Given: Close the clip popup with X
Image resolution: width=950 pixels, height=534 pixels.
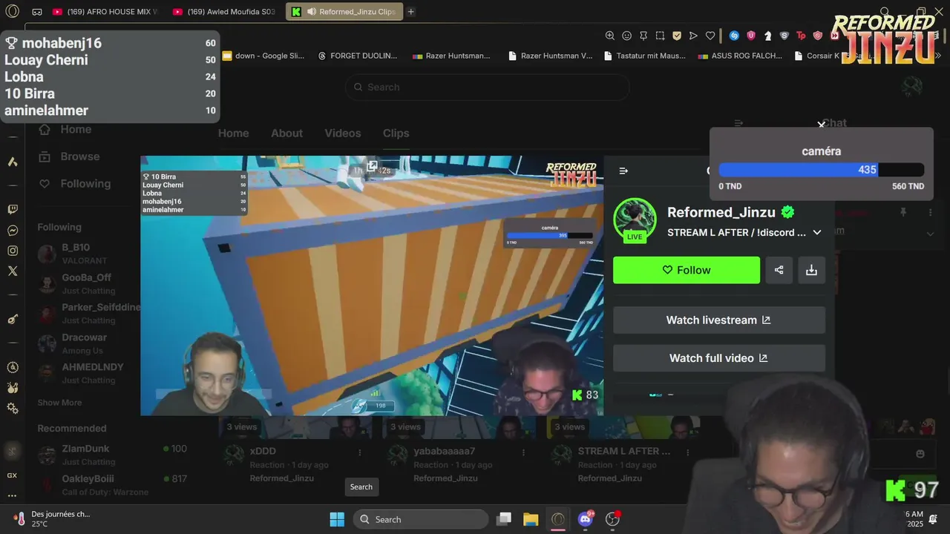Looking at the screenshot, I should pos(821,125).
